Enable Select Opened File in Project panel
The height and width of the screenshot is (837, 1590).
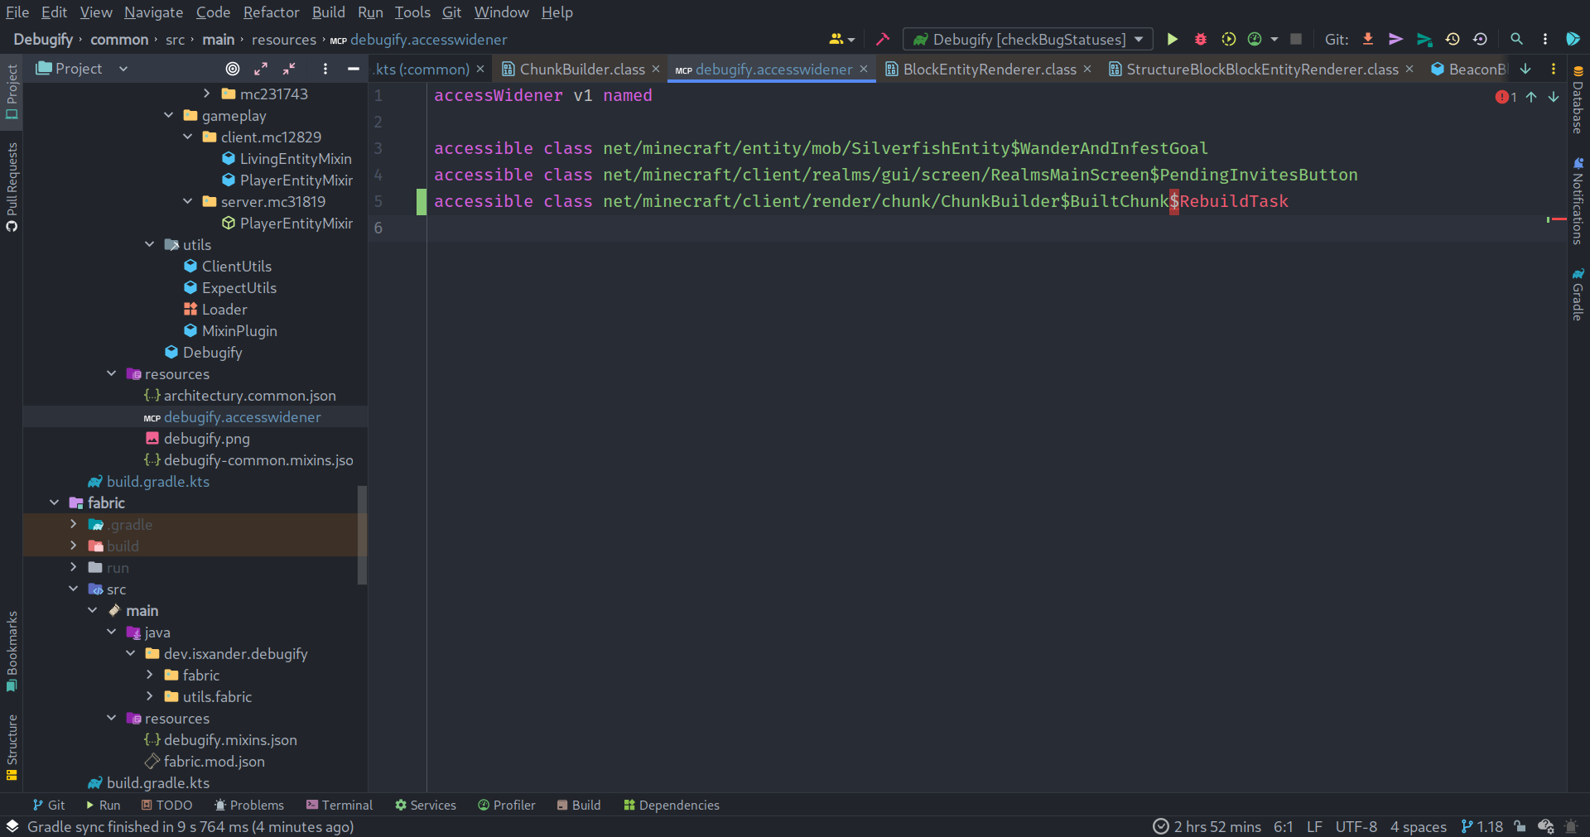232,69
